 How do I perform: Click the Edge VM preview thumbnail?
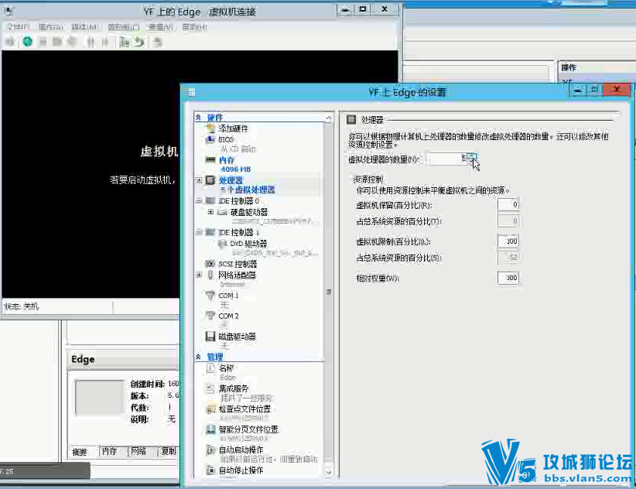pyautogui.click(x=98, y=398)
